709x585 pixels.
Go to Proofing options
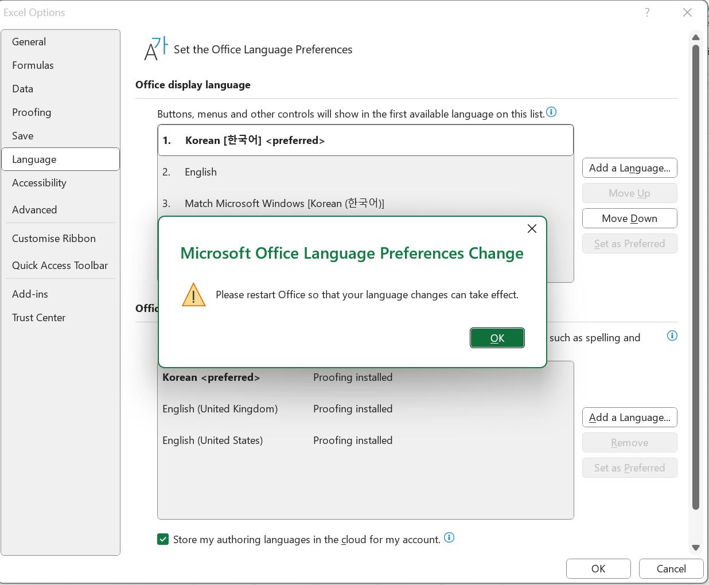tap(60, 112)
